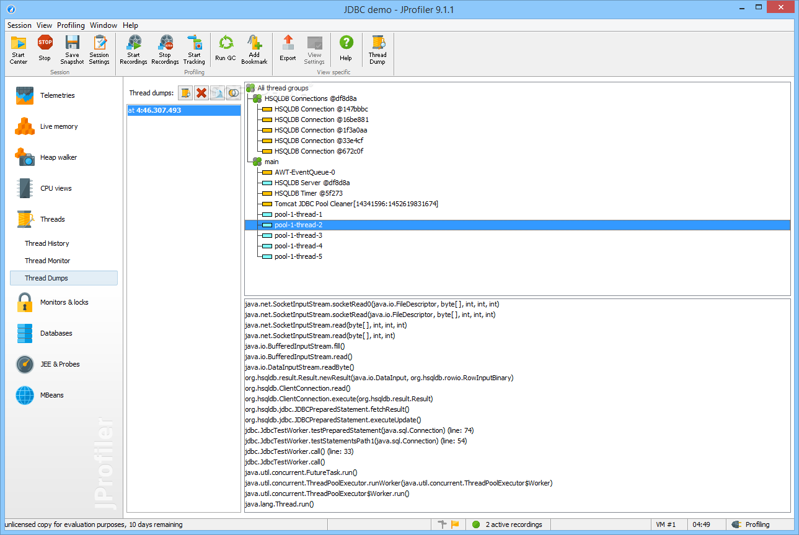Select the Thread Dumps view
The width and height of the screenshot is (799, 535).
pos(64,278)
